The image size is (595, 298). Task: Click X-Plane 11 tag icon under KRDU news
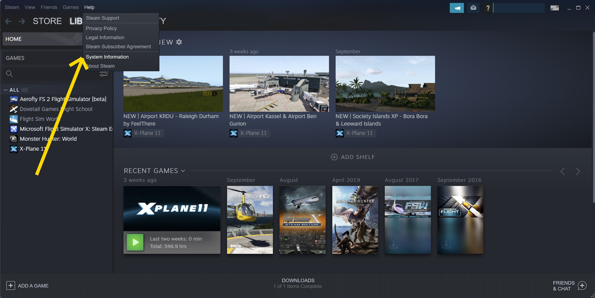127,133
